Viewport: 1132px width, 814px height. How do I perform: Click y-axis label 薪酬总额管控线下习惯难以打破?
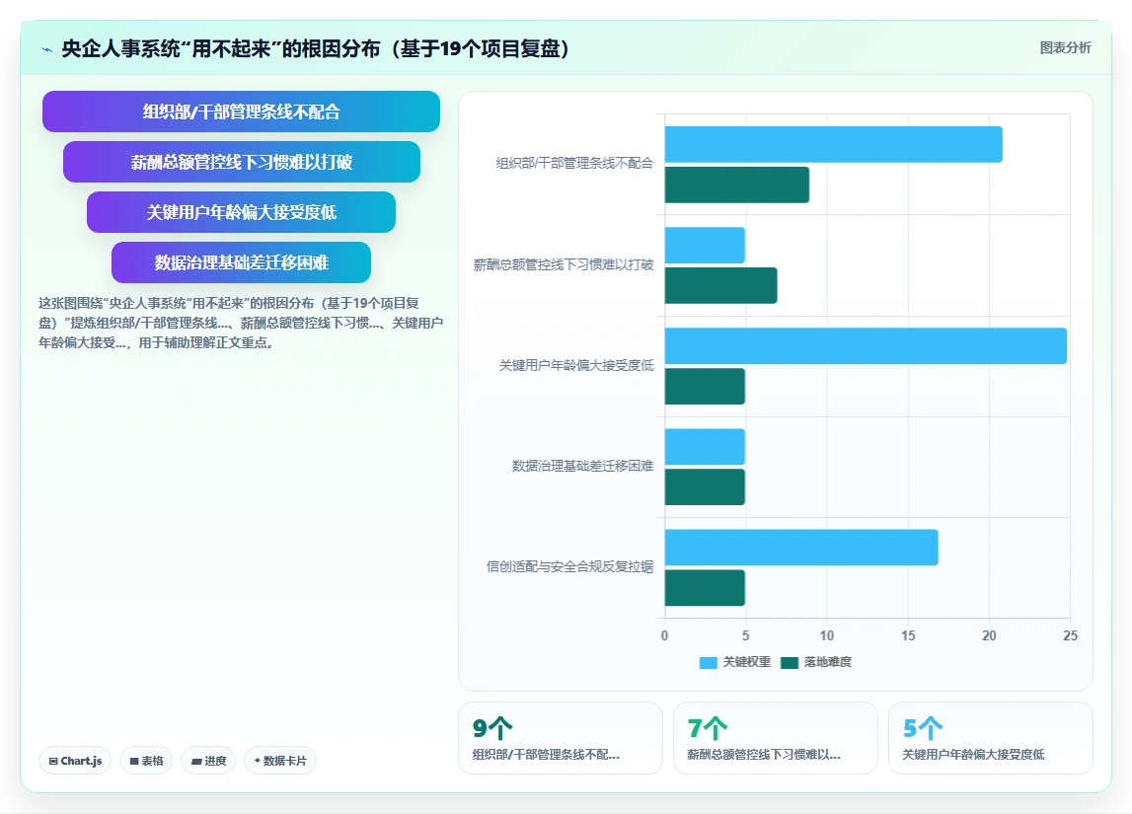564,264
